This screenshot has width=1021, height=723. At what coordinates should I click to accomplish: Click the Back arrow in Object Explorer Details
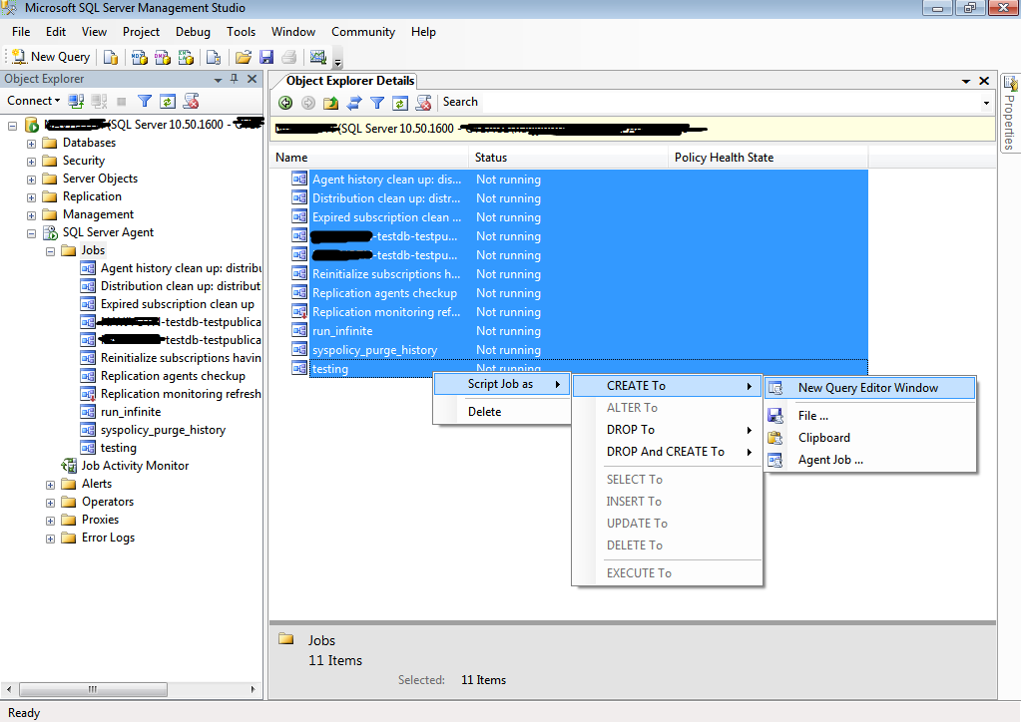point(285,103)
